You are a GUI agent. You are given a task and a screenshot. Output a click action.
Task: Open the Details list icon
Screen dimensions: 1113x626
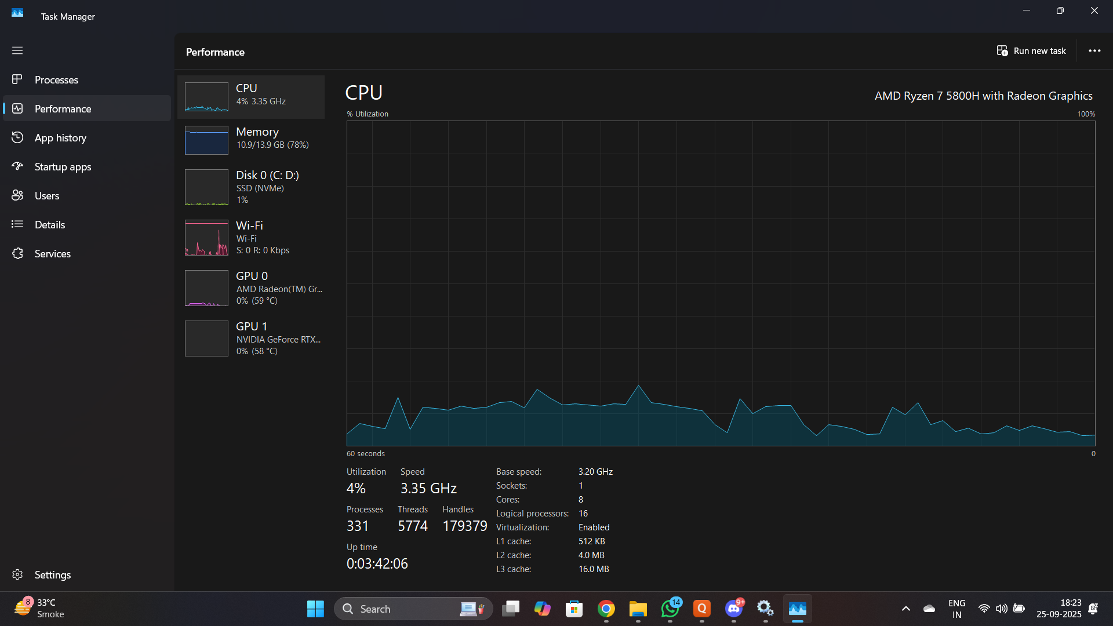point(17,224)
